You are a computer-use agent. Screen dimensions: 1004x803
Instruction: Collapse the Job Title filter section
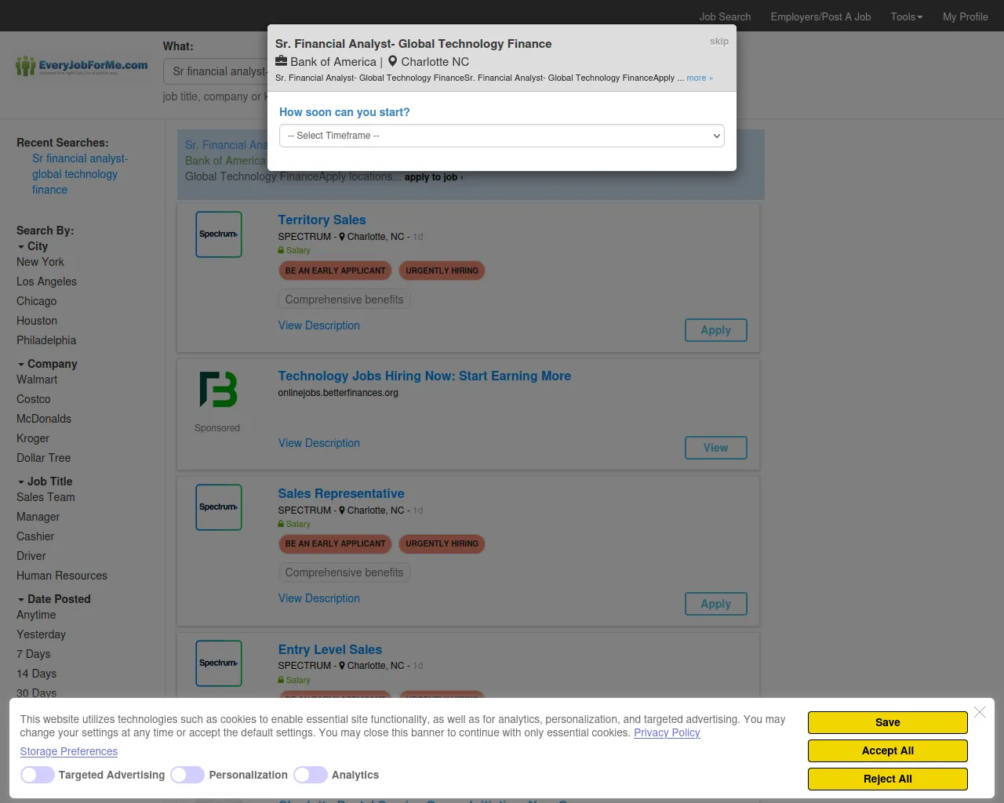pyautogui.click(x=45, y=481)
